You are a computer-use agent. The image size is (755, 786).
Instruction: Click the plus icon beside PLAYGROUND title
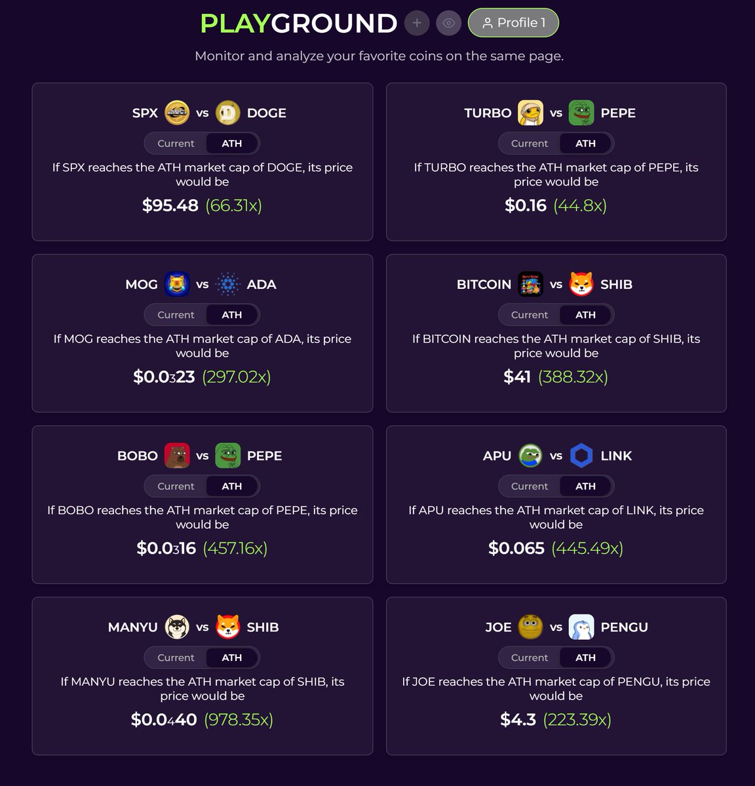[x=417, y=23]
